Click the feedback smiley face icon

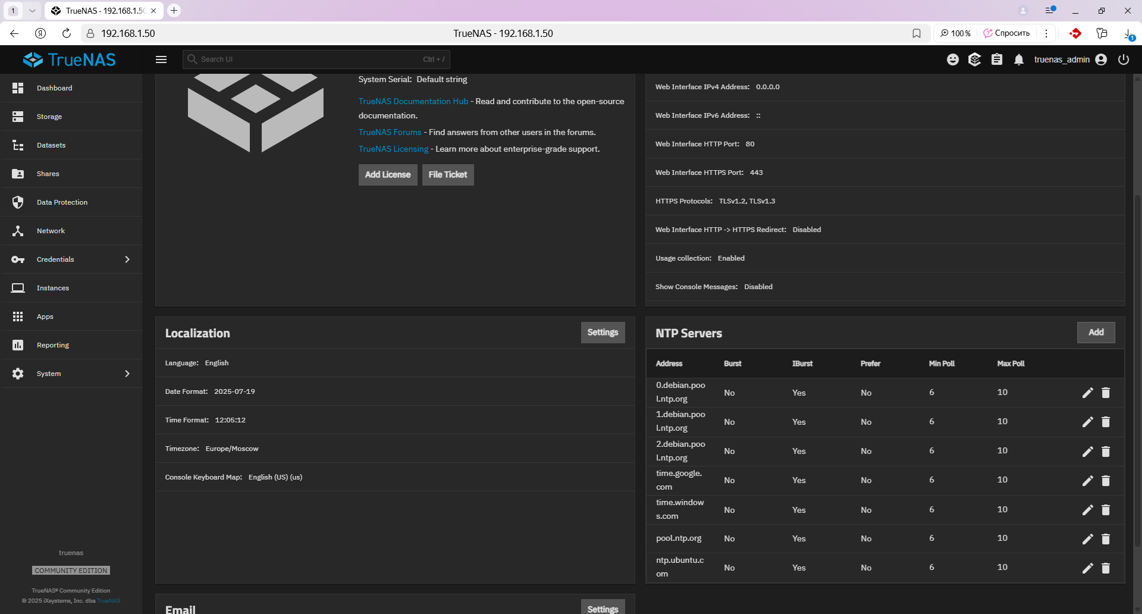[953, 59]
